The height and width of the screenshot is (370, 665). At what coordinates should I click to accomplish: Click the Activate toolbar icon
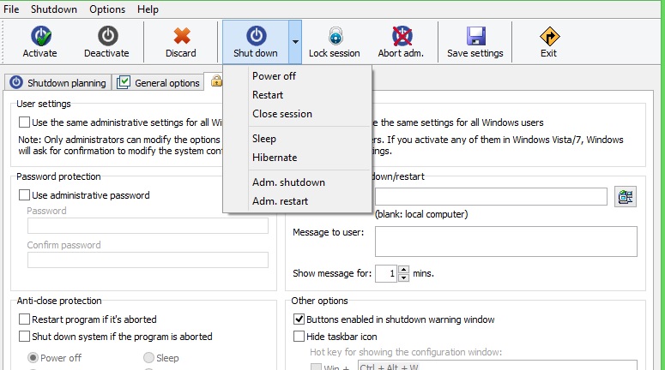click(x=40, y=36)
